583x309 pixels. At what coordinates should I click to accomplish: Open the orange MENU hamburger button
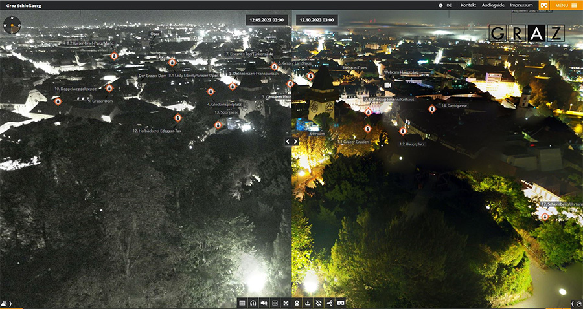(x=566, y=5)
